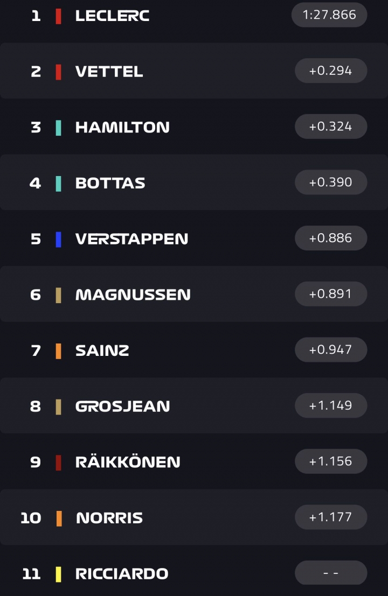This screenshot has width=388, height=596.
Task: Click the NORRIS driver name
Action: (x=109, y=518)
